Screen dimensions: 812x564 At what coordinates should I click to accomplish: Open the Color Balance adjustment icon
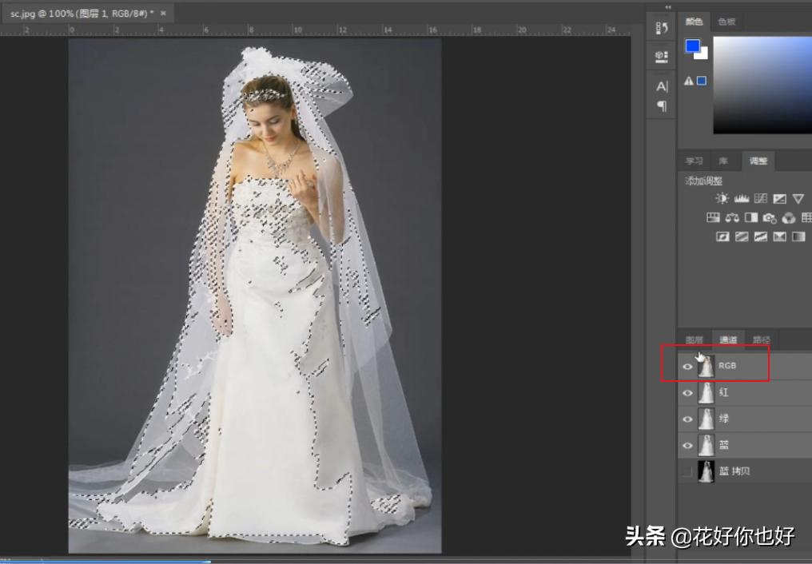[732, 217]
